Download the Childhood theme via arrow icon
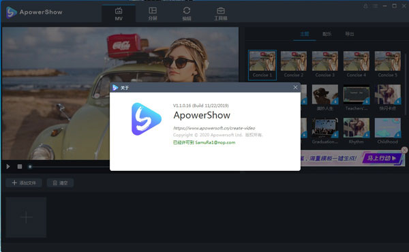This screenshot has height=252, width=409. tap(398, 134)
